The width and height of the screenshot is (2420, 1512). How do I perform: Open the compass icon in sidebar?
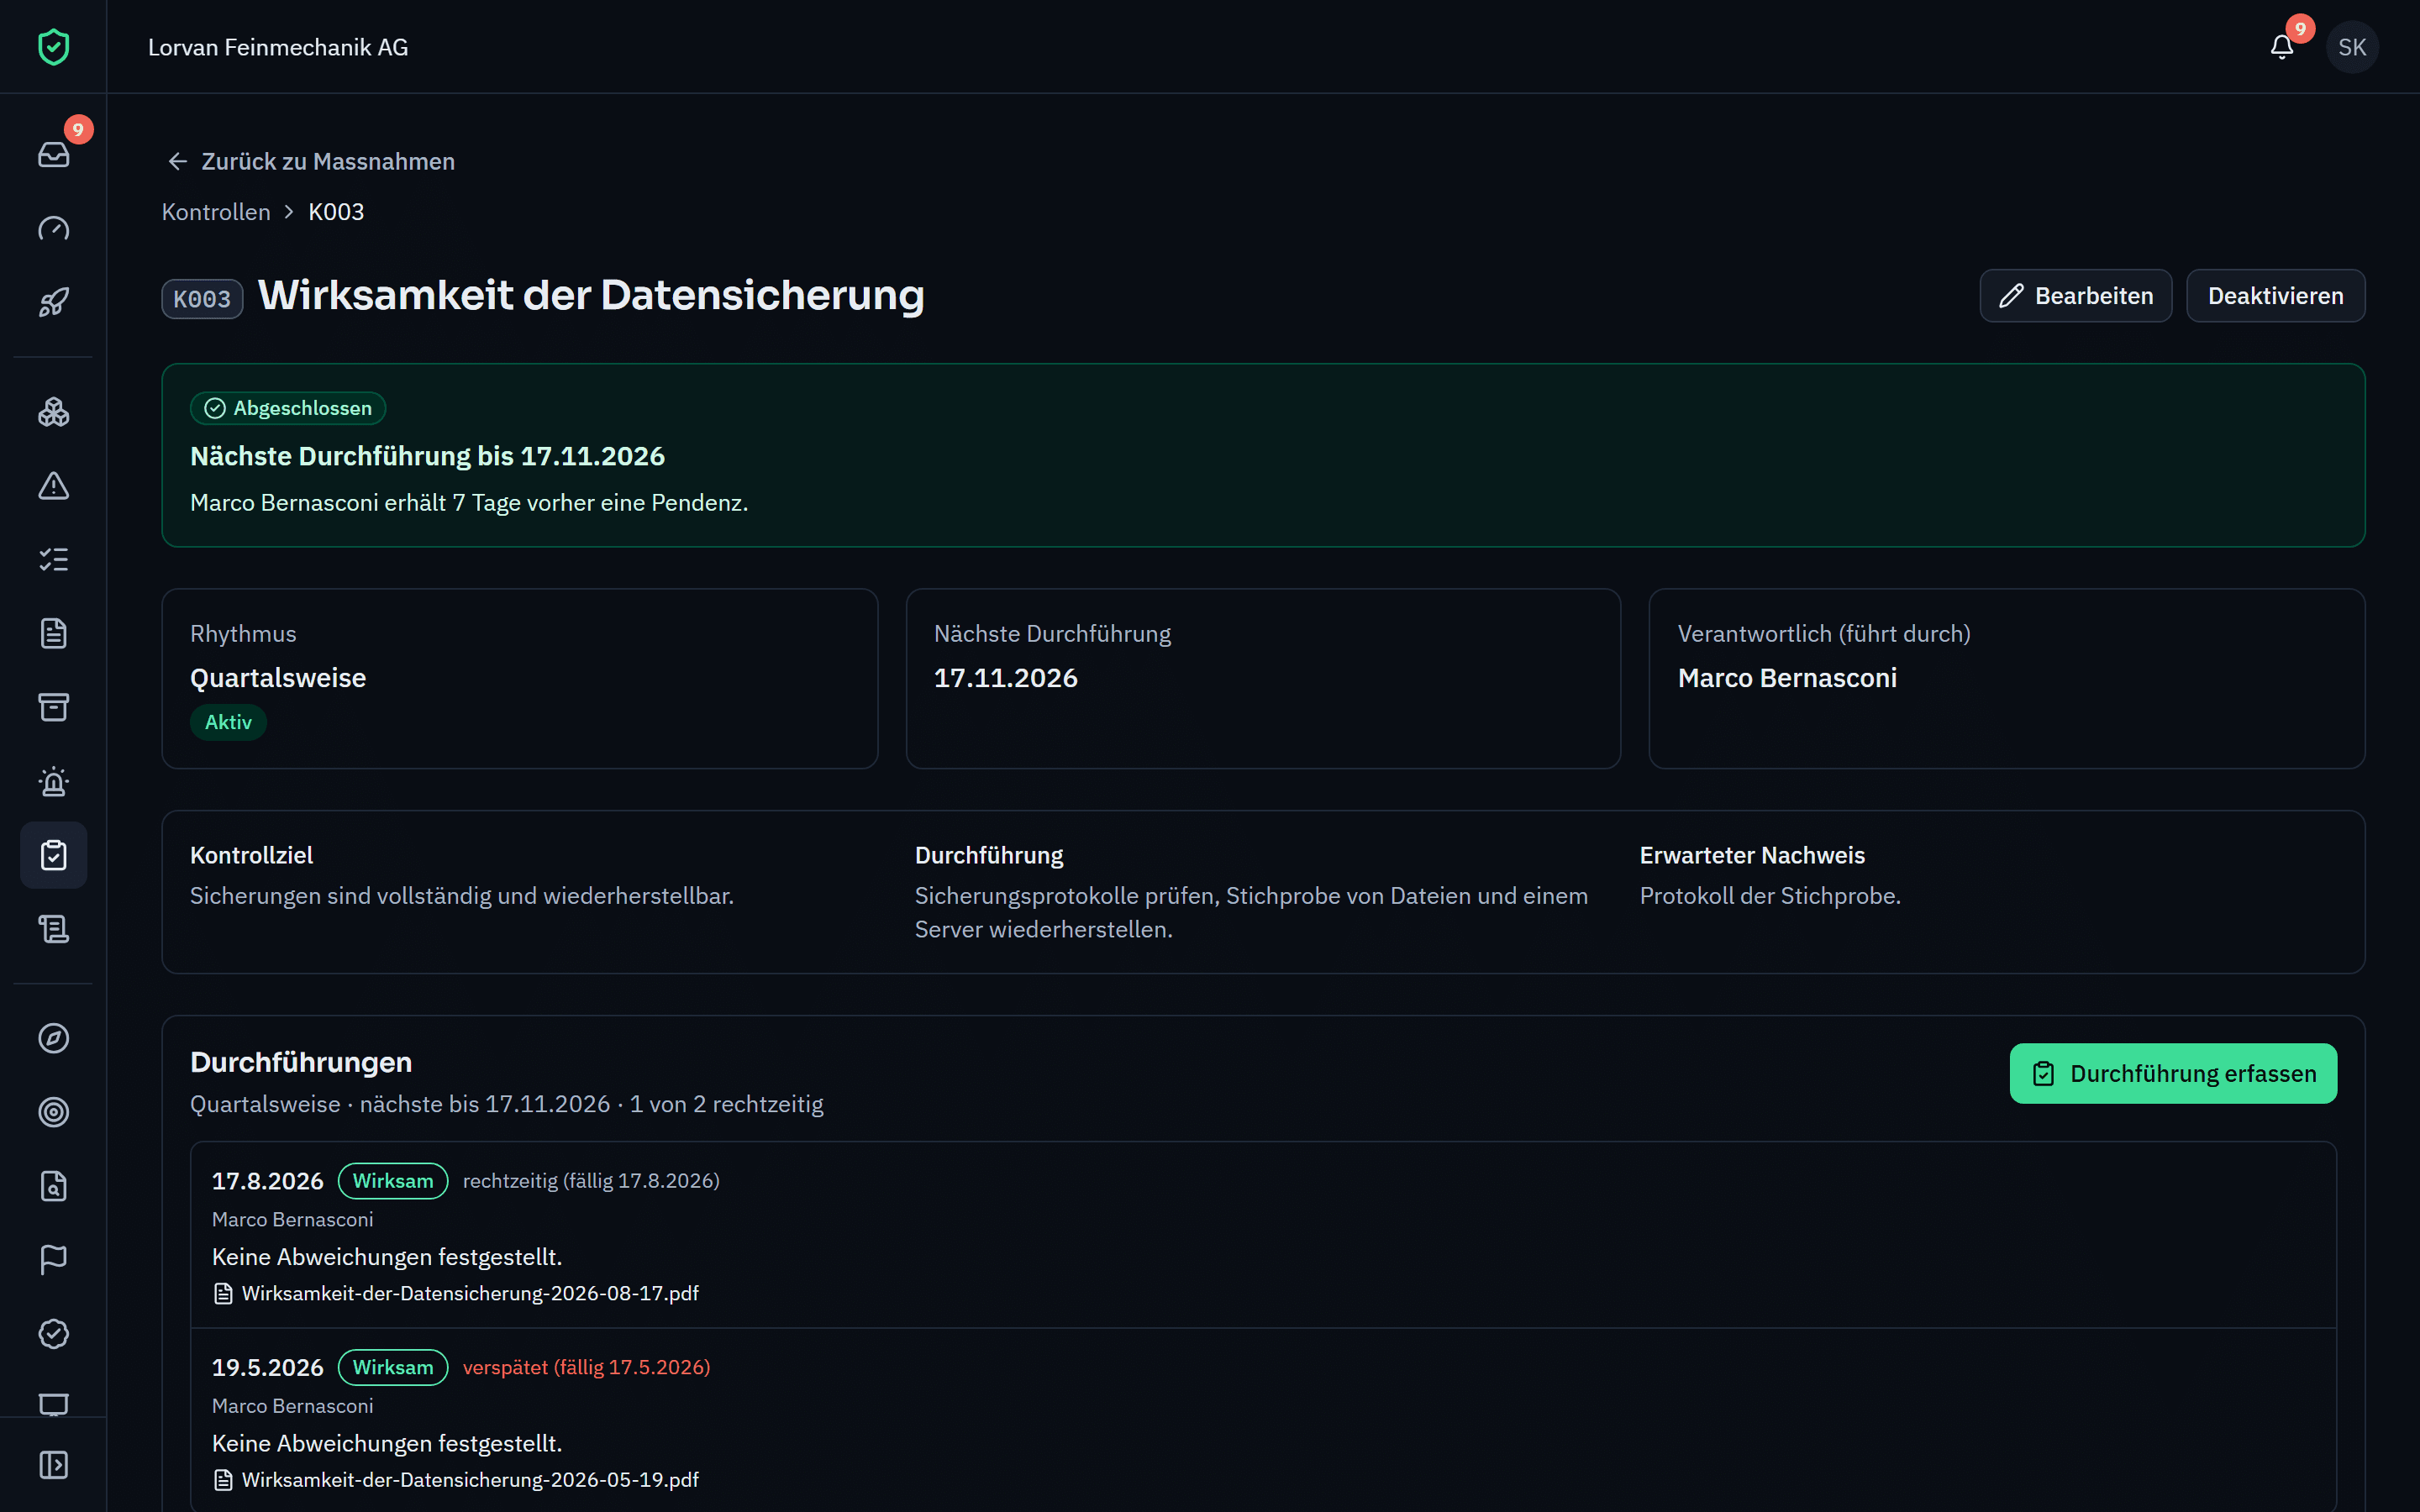pos(53,1038)
